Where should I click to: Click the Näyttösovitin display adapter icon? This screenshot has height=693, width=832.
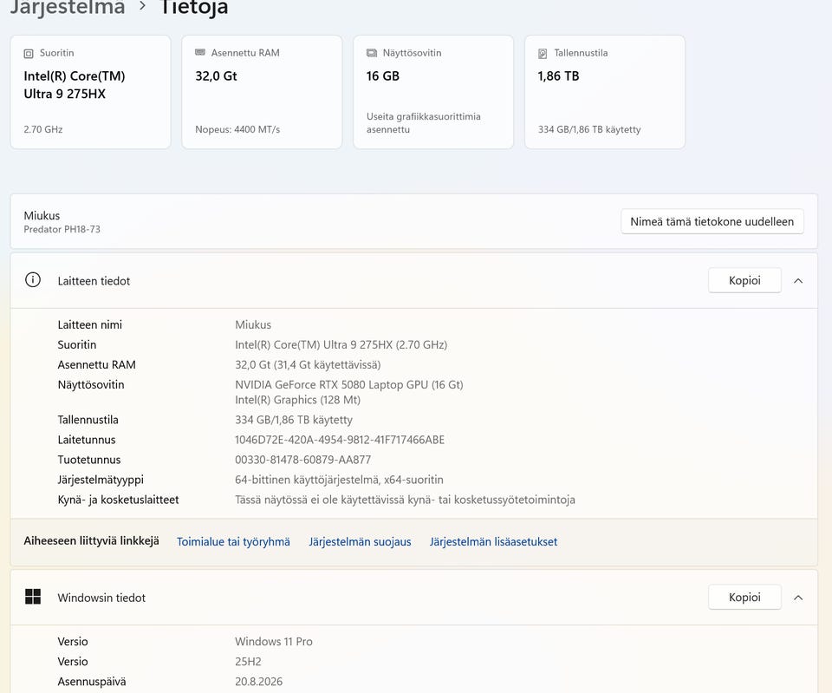tap(372, 53)
